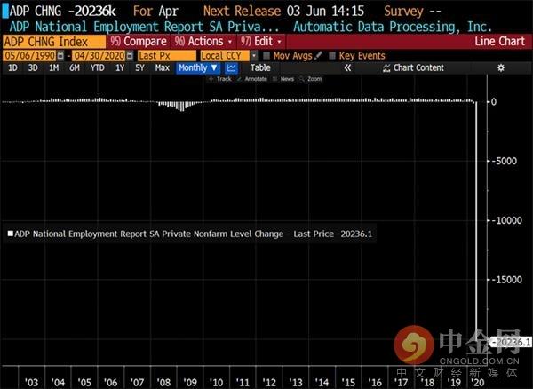Edit the end date 04/30/2020 field

[99, 56]
